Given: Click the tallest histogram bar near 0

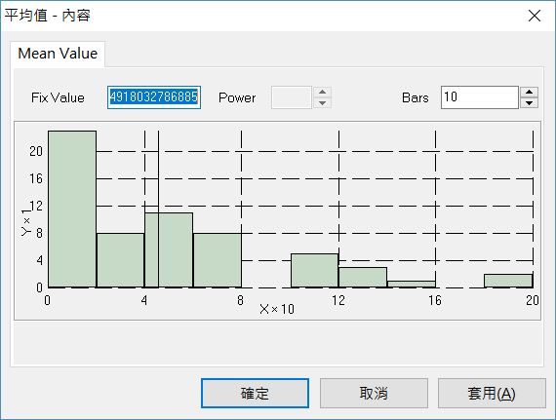Looking at the screenshot, I should (x=72, y=209).
